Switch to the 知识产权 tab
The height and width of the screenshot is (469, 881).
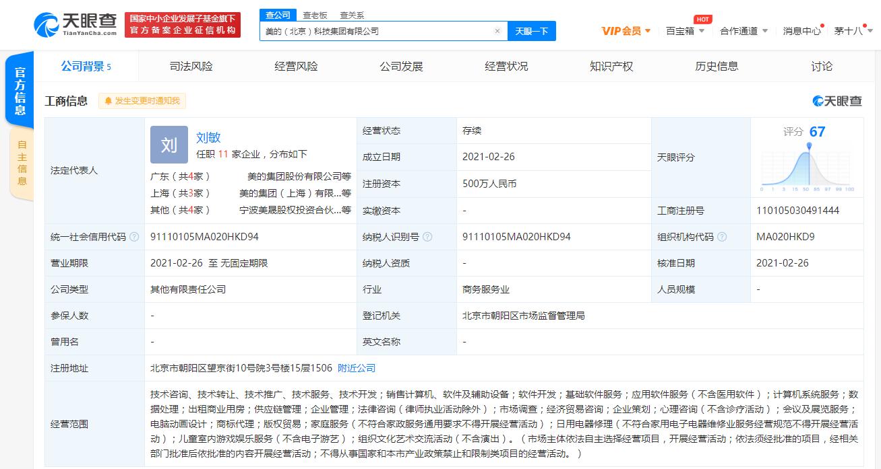[x=610, y=66]
